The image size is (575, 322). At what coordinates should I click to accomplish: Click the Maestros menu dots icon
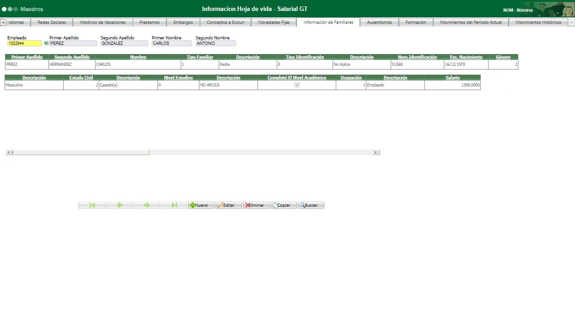(x=10, y=9)
